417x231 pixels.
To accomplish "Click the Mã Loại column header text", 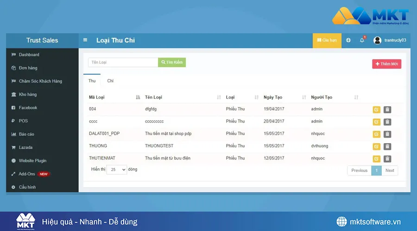I will [x=96, y=97].
